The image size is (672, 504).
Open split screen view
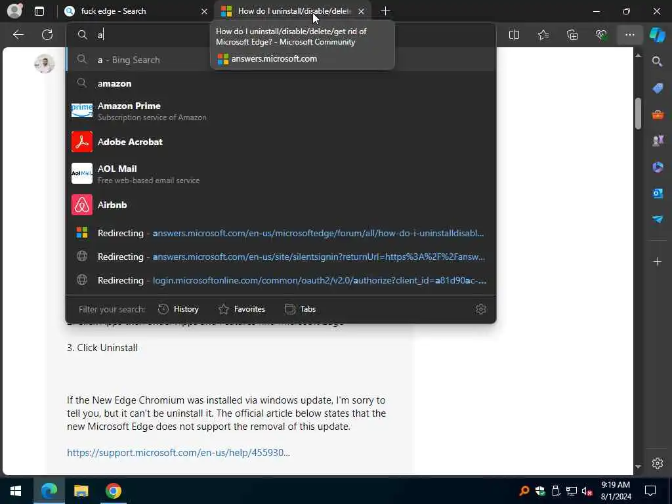[x=514, y=35]
